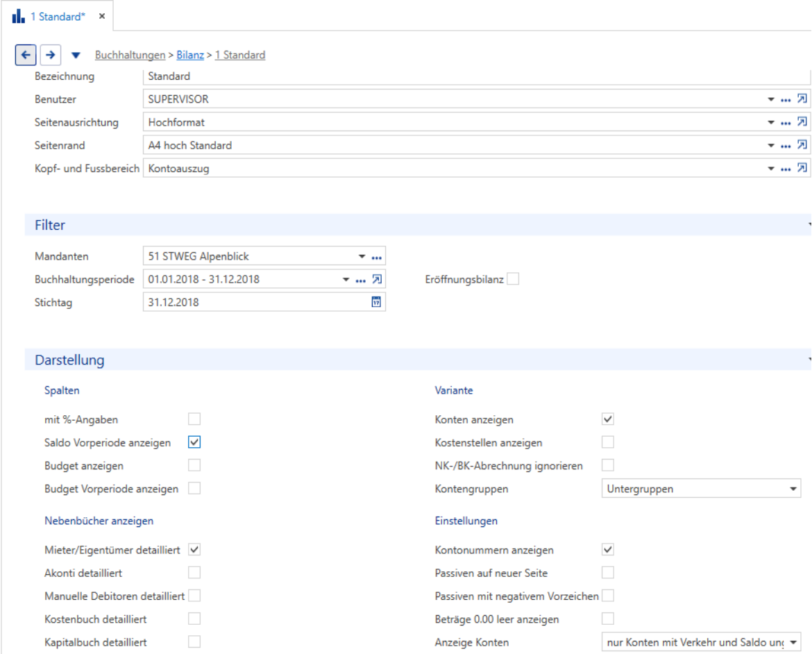Enable the Eröffnungsbilanz checkbox
812x654 pixels.
click(513, 279)
